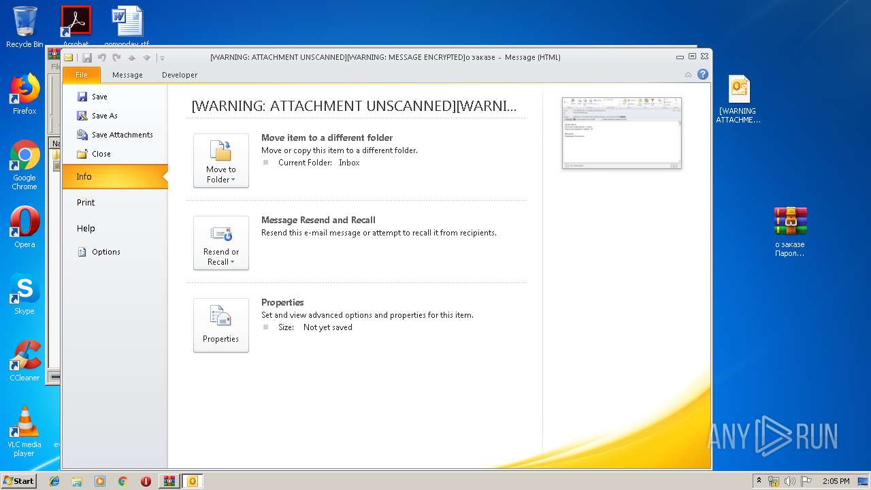Select the gomonday.rtf Word file icon
The image size is (871, 490).
tap(127, 26)
